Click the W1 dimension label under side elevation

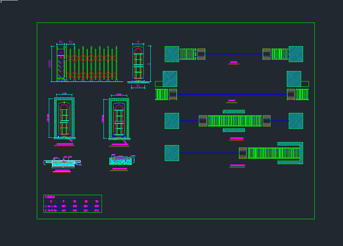[138, 86]
